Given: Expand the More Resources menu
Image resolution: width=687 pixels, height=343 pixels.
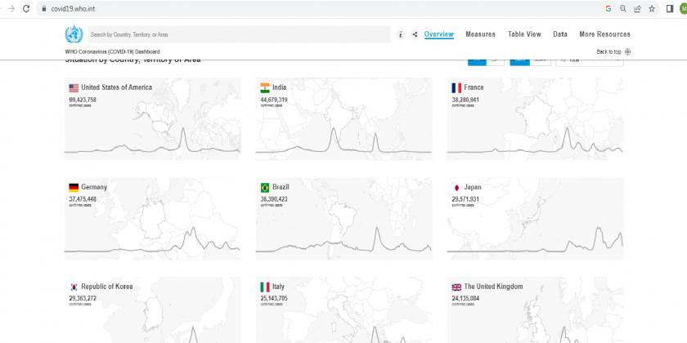Looking at the screenshot, I should coord(604,34).
